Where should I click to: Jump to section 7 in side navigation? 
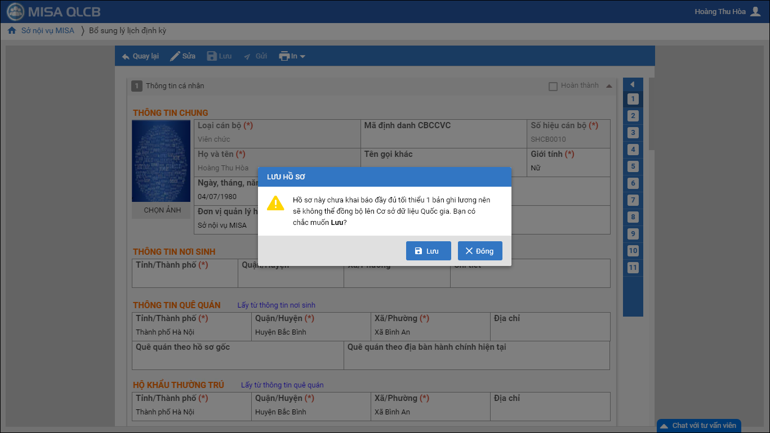pyautogui.click(x=633, y=200)
